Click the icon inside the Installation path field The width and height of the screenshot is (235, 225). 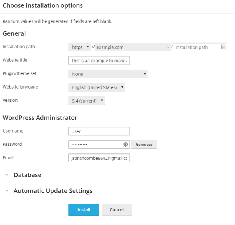[223, 47]
